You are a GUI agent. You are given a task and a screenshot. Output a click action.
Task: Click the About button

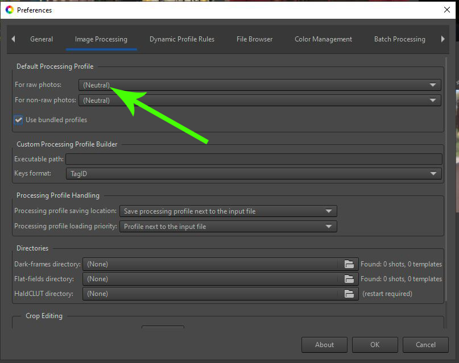click(x=324, y=345)
